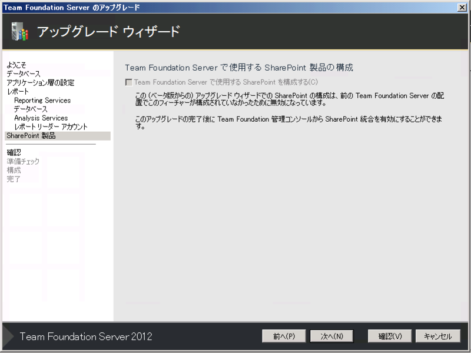
Task: Open the レポート step
Action: (18, 92)
